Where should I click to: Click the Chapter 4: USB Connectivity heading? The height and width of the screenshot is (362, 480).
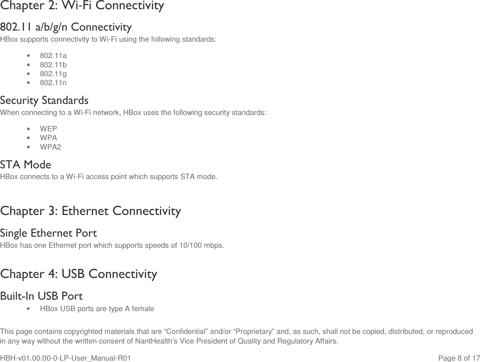(x=79, y=274)
